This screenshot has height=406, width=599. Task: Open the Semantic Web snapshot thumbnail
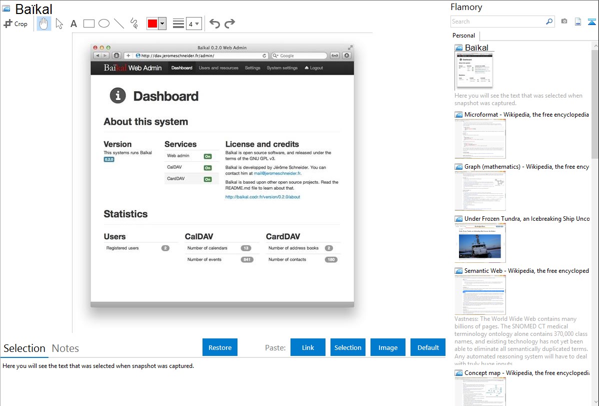click(480, 295)
